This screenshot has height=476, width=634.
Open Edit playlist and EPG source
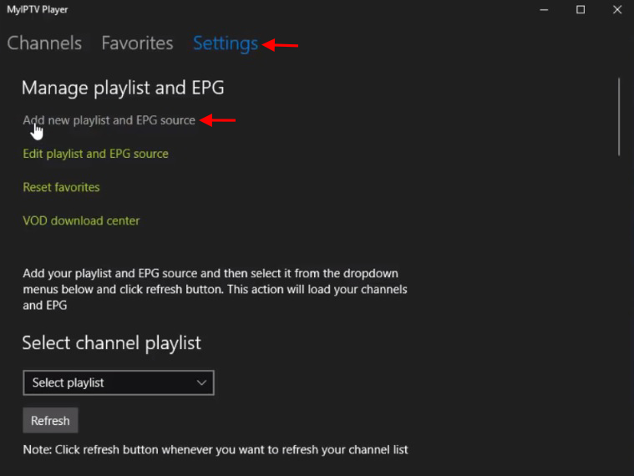[95, 154]
